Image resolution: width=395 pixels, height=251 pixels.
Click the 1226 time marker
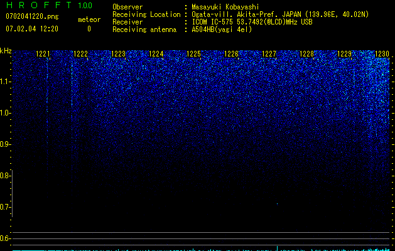231,54
